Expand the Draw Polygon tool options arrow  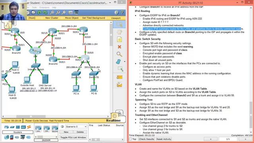[x=125, y=62]
